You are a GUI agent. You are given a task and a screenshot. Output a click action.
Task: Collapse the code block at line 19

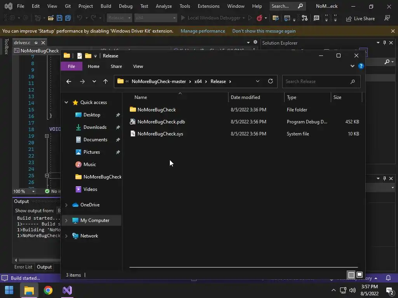click(x=47, y=136)
